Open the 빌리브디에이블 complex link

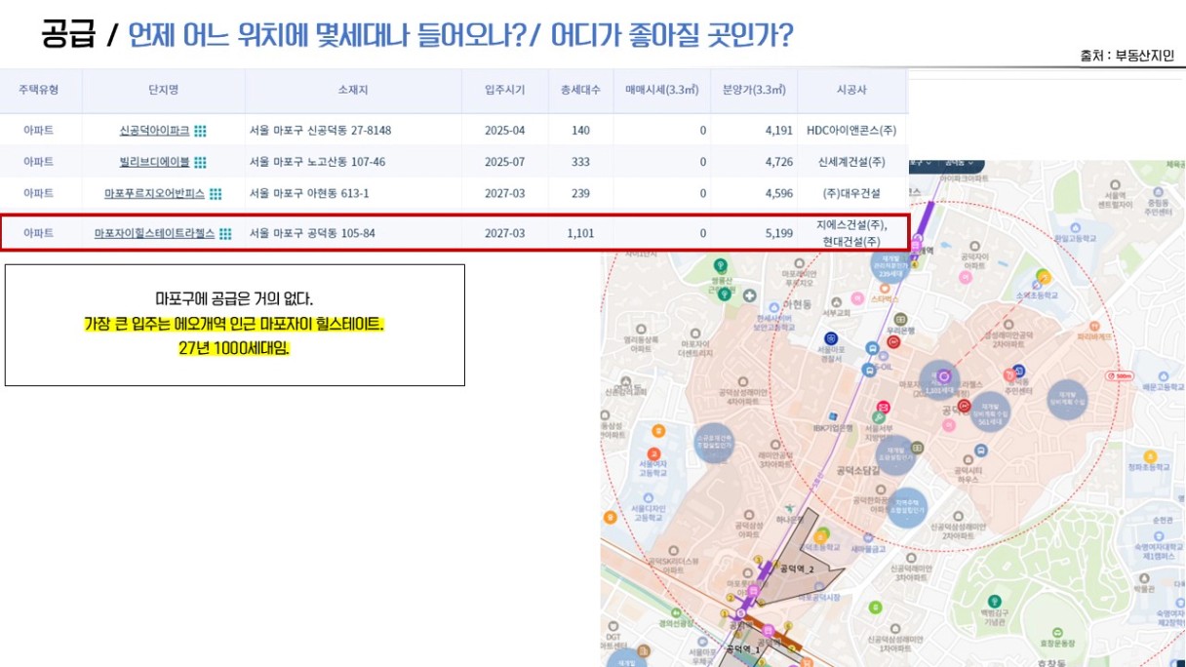pyautogui.click(x=154, y=162)
